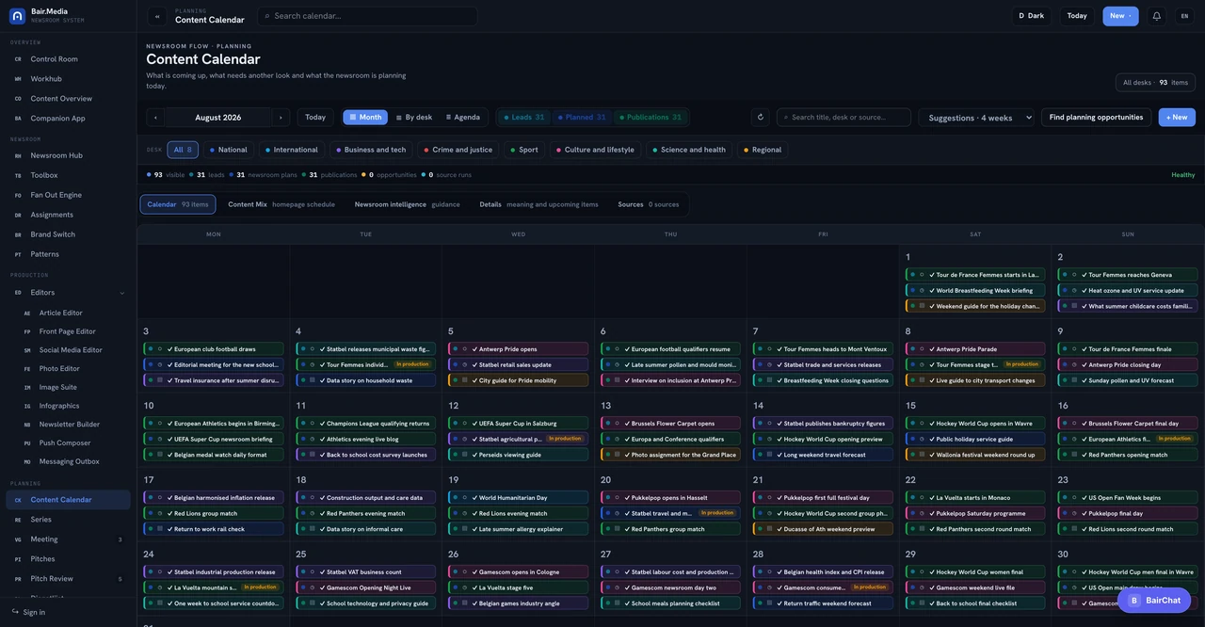Viewport: 1205px width, 627px height.
Task: Open Newsroom Hub in the sidebar
Action: click(68, 155)
